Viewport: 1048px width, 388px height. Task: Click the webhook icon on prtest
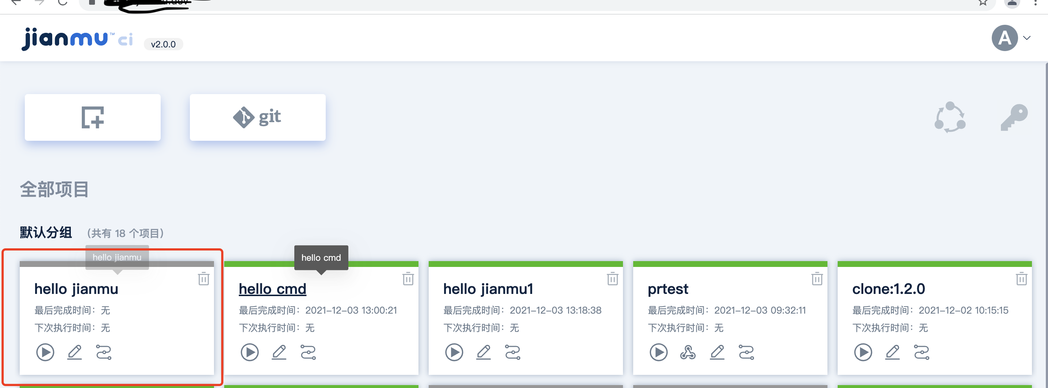688,352
